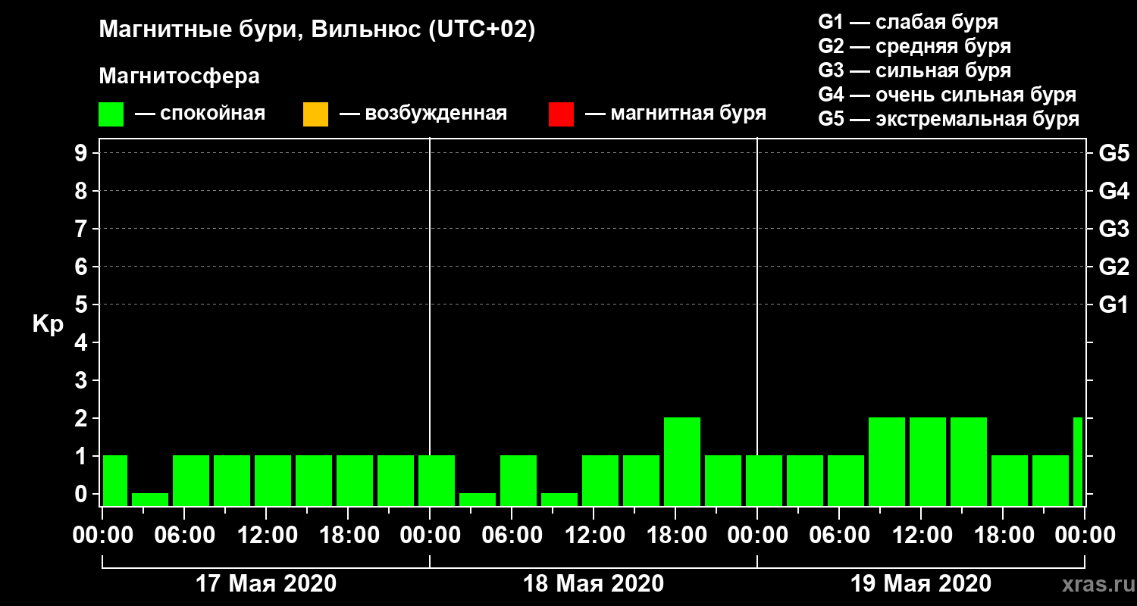
Task: Click 'G1 — слабая буря' legend line
Action: 908,22
